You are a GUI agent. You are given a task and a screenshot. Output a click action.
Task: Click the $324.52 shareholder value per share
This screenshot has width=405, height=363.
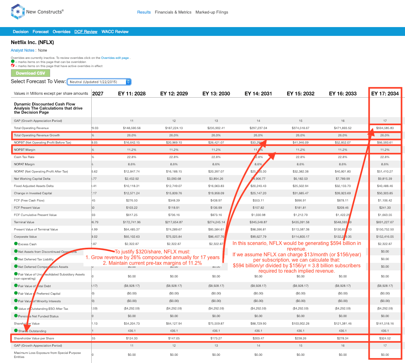(x=385, y=338)
